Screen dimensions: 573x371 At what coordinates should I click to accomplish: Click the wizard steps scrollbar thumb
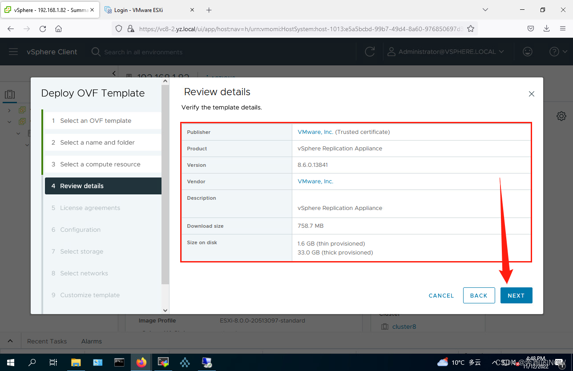point(165,185)
